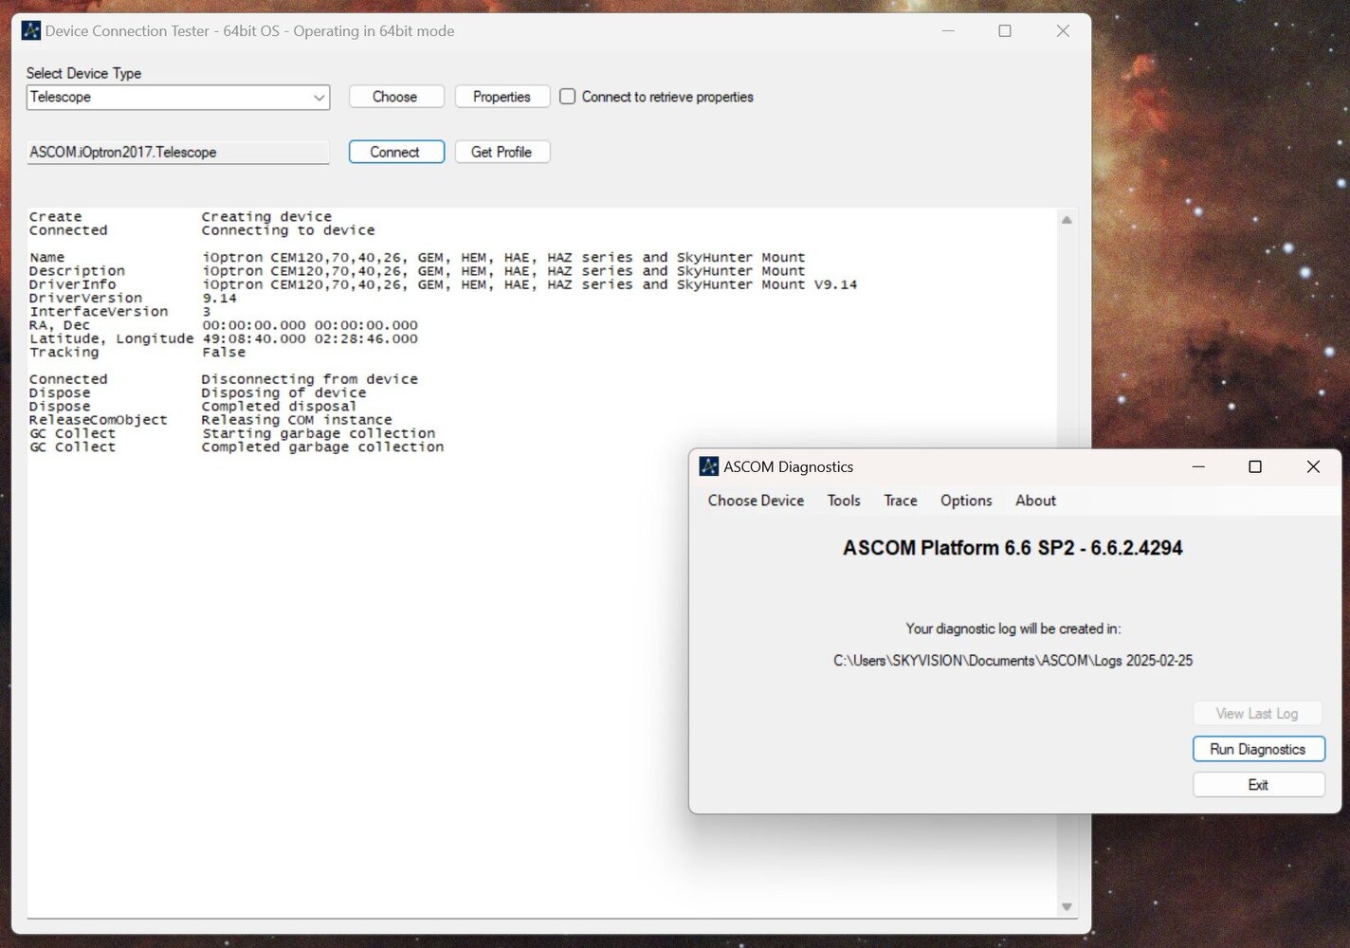1350x948 pixels.
Task: Click the diagnostic log path text
Action: 1012,661
